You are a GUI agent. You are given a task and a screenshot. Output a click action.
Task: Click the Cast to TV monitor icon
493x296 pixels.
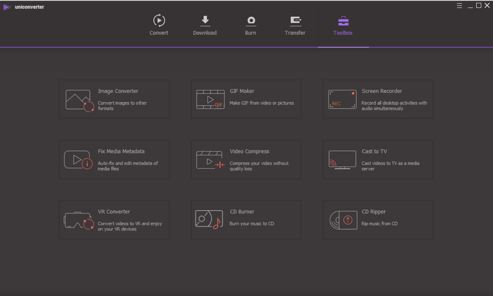(x=342, y=160)
